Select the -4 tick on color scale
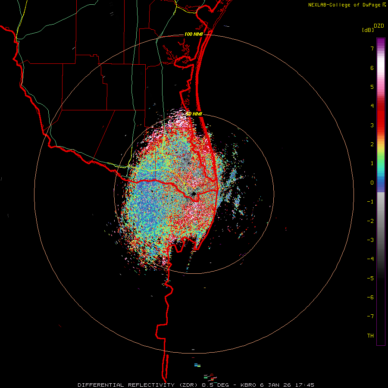Screen dimensions: 388x388 coord(370,259)
